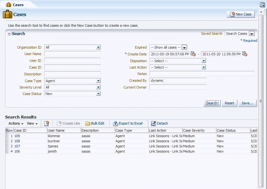Click the Create Date start field
Viewport: 267px width, 189px height.
(169, 54)
